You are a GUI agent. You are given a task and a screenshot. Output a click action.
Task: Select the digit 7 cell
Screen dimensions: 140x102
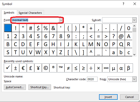[53, 36]
